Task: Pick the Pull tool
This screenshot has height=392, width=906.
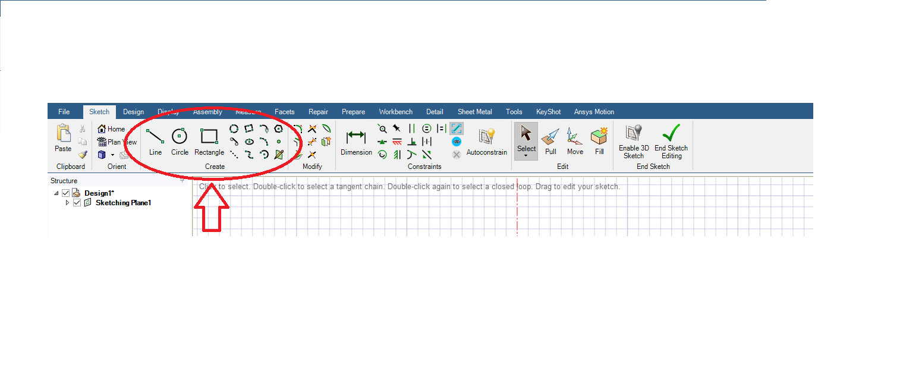Action: [x=550, y=142]
